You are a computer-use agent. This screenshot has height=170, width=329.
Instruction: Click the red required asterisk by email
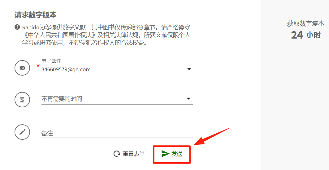pyautogui.click(x=38, y=66)
